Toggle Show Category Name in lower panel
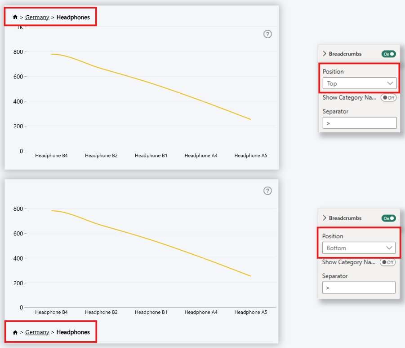Viewport: 405px width, 348px height. 388,262
